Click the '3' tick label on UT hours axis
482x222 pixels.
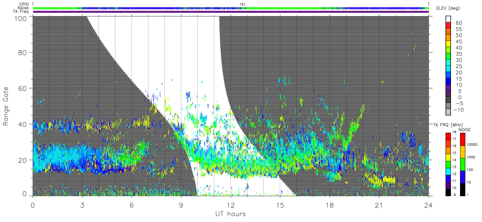click(82, 205)
